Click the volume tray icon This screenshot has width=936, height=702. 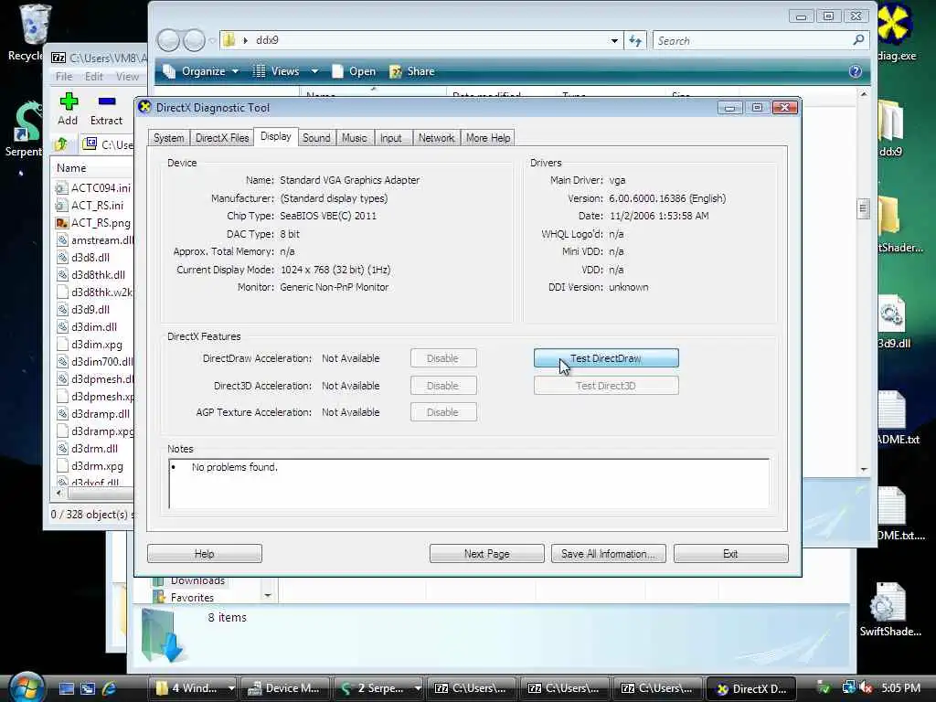pos(867,688)
